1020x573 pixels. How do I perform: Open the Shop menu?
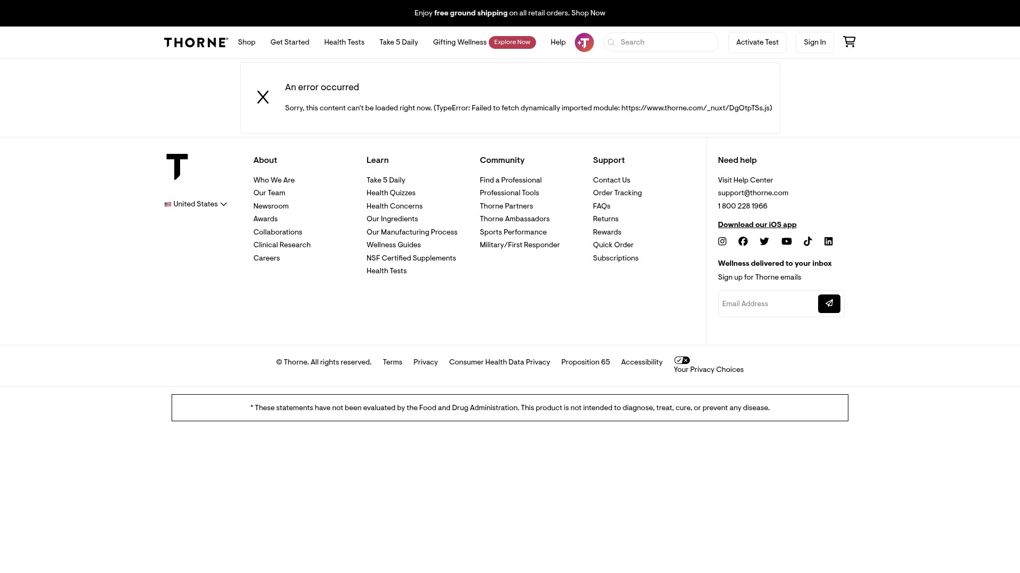pyautogui.click(x=246, y=42)
